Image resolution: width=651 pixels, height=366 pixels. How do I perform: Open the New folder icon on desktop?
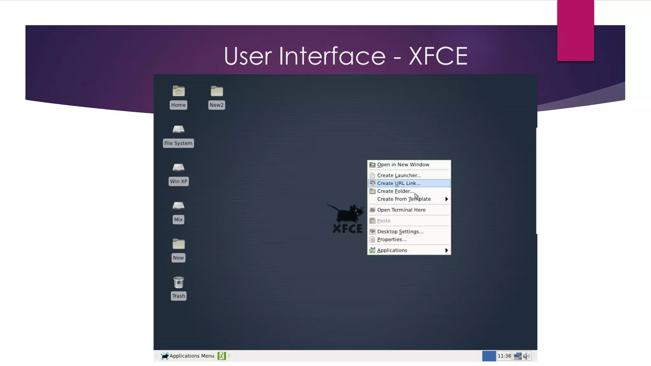tap(178, 244)
